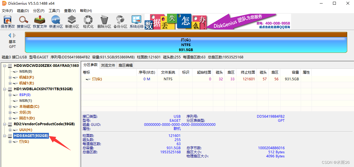Click the 1000204886016 total bytes value
Screen dimensions: 354x167
point(271,148)
